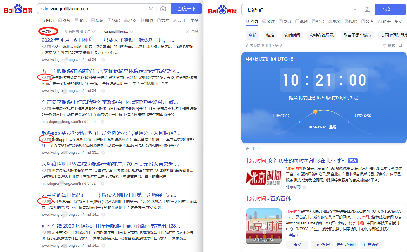The image size is (407, 252).
Task: Select 贴吧 tab in left window
Action: click(147, 20)
